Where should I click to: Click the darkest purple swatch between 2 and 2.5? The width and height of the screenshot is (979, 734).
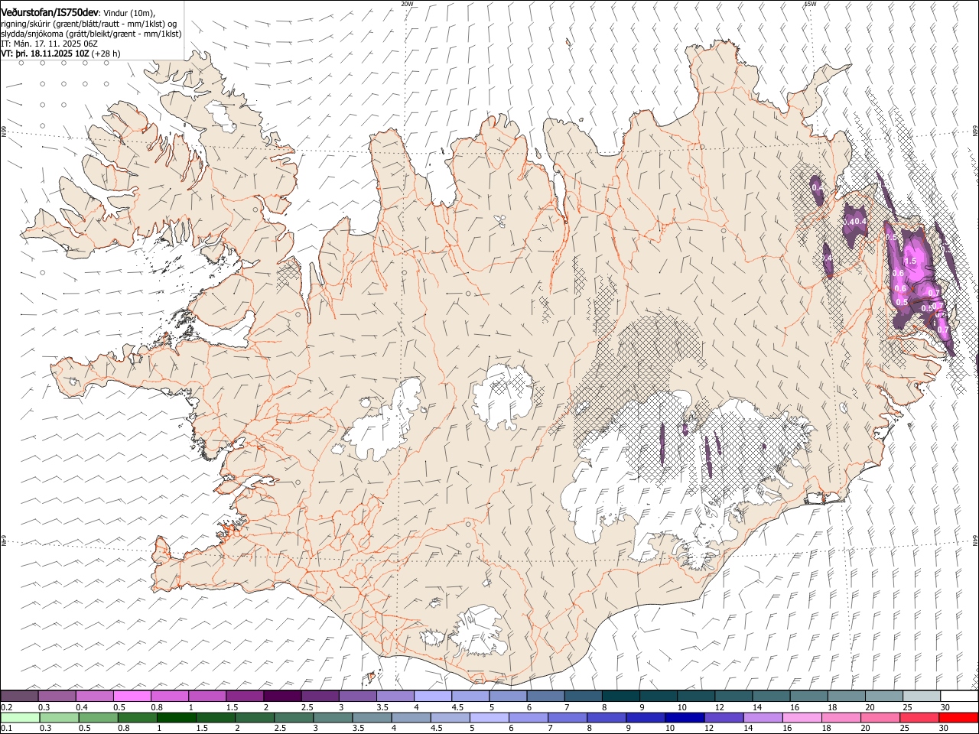click(282, 696)
